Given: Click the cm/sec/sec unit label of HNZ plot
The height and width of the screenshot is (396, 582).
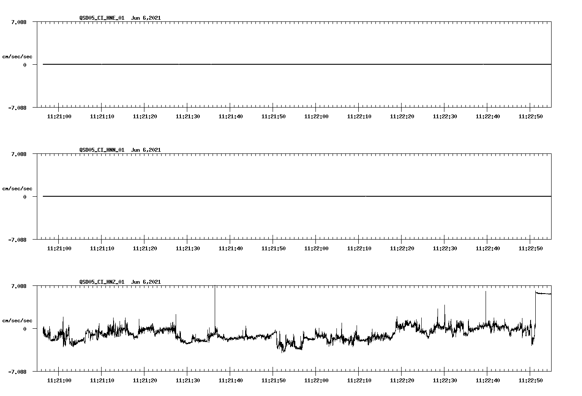Looking at the screenshot, I should tap(18, 321).
